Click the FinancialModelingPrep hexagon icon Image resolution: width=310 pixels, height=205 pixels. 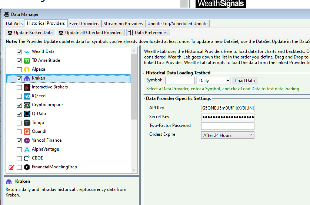(x=27, y=167)
